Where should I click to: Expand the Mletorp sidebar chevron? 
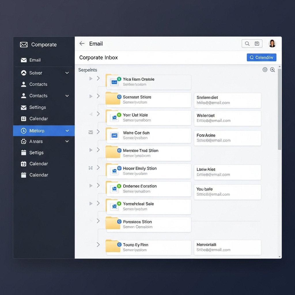click(67, 131)
